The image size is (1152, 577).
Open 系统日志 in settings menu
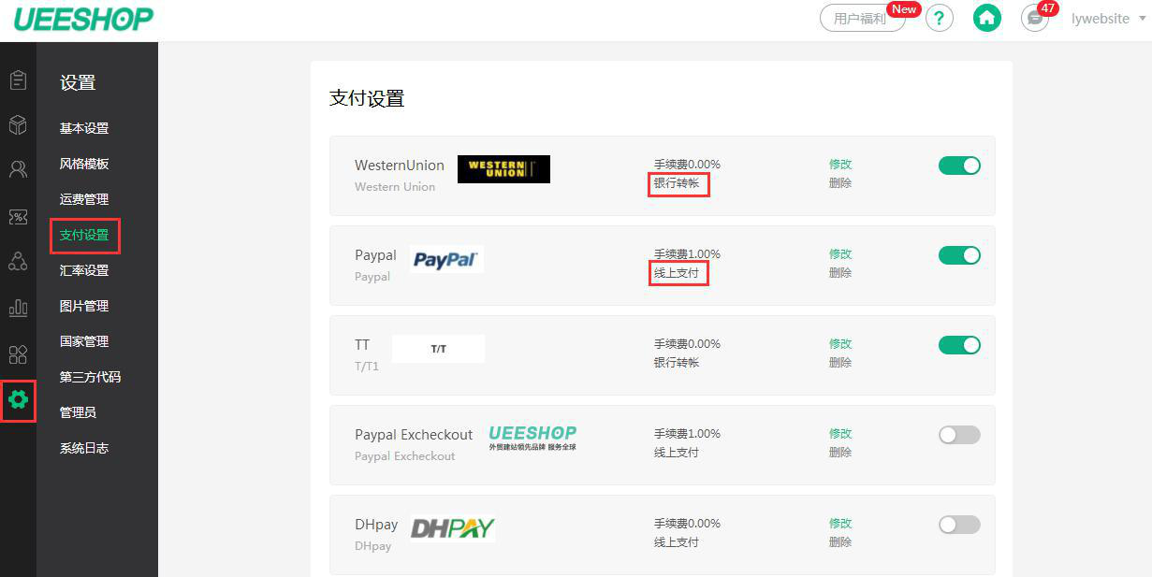pyautogui.click(x=84, y=448)
